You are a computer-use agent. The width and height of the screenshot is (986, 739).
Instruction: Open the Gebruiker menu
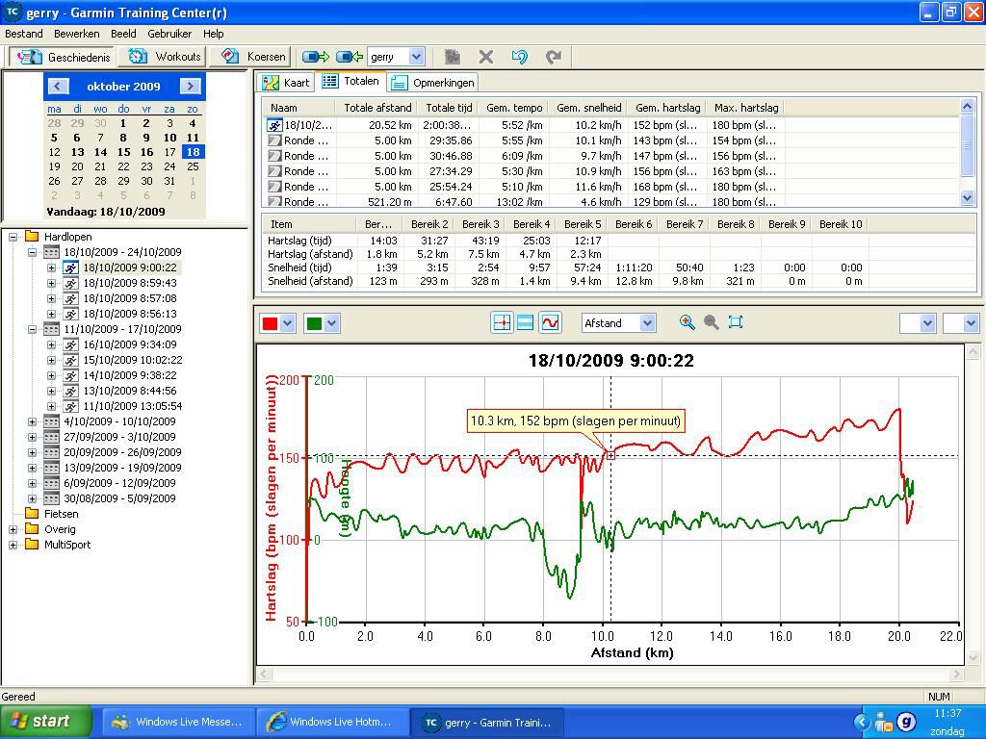[x=169, y=34]
